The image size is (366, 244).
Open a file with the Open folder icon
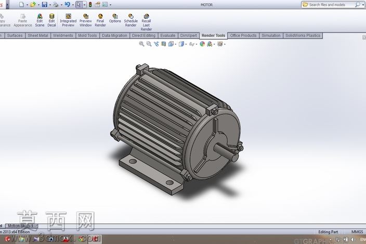click(33, 5)
